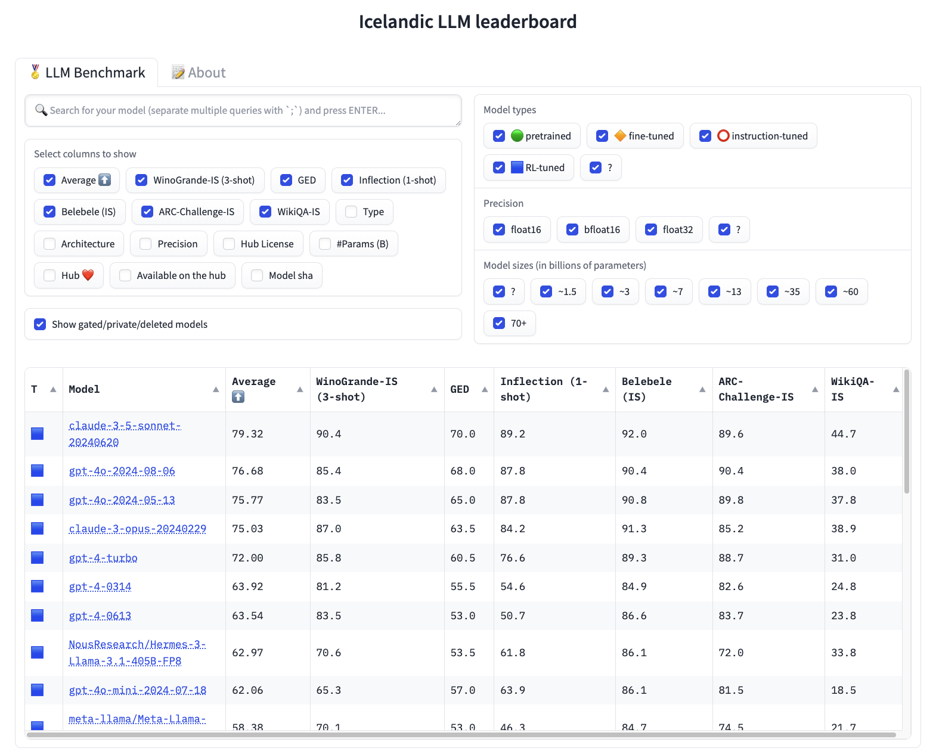This screenshot has width=936, height=751.
Task: Click RL-tuned blue square in claude-3-5-sonnet row
Action: coord(37,433)
